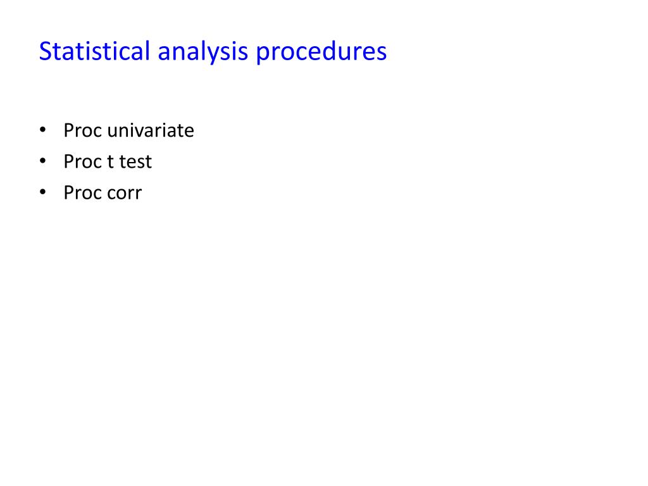Click the word "corr" in third bullet

[x=125, y=193]
